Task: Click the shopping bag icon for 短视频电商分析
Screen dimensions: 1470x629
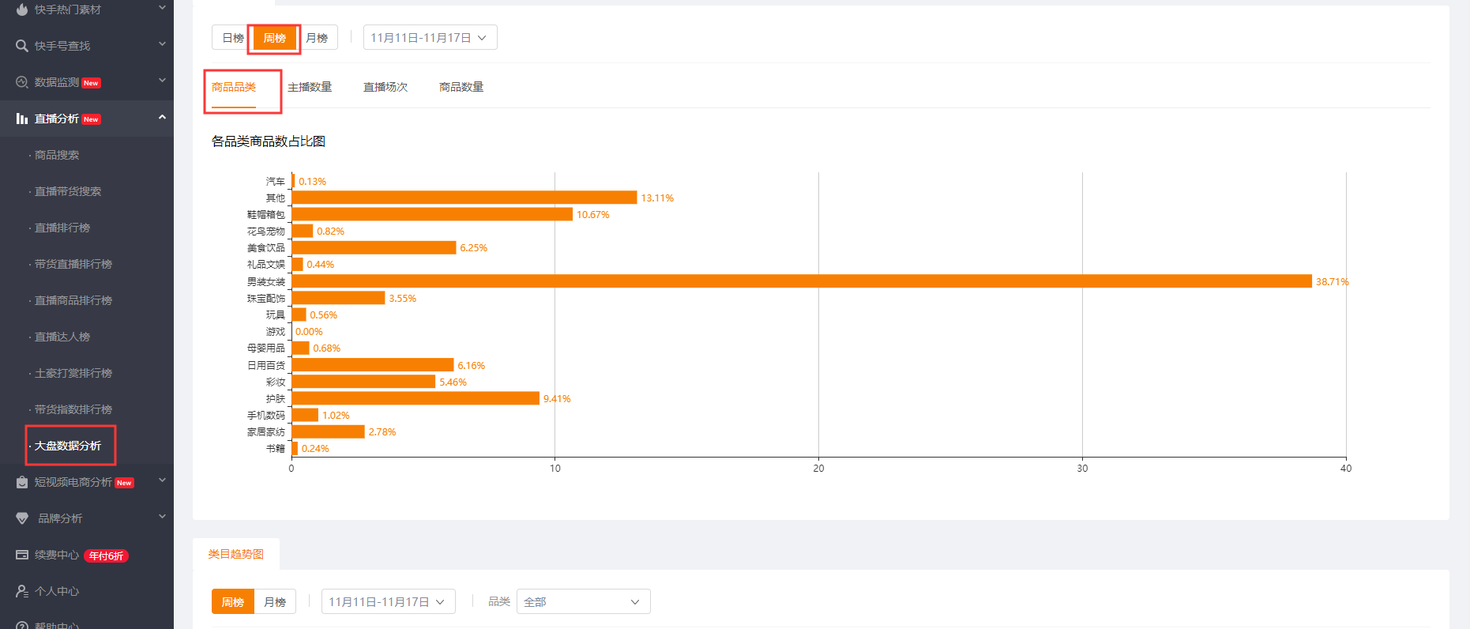Action: [x=22, y=482]
